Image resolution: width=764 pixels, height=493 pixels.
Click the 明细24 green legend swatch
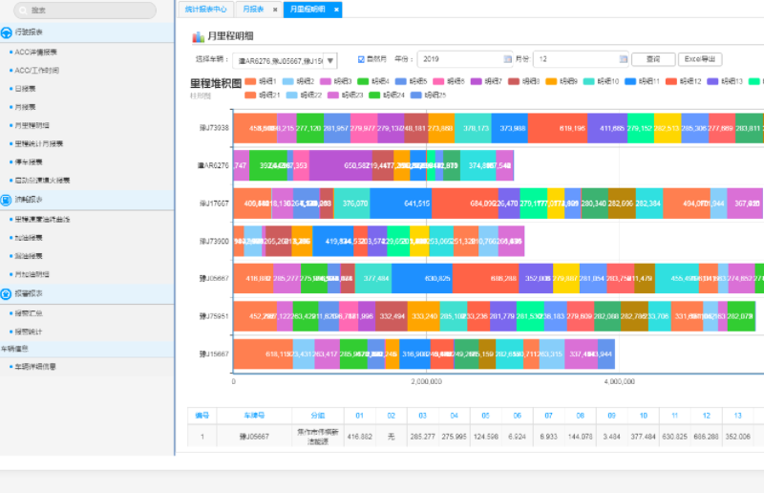pos(372,96)
